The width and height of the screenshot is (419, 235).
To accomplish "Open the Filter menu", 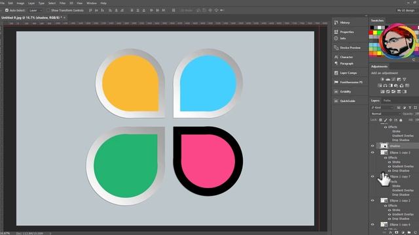I will 63,3.
